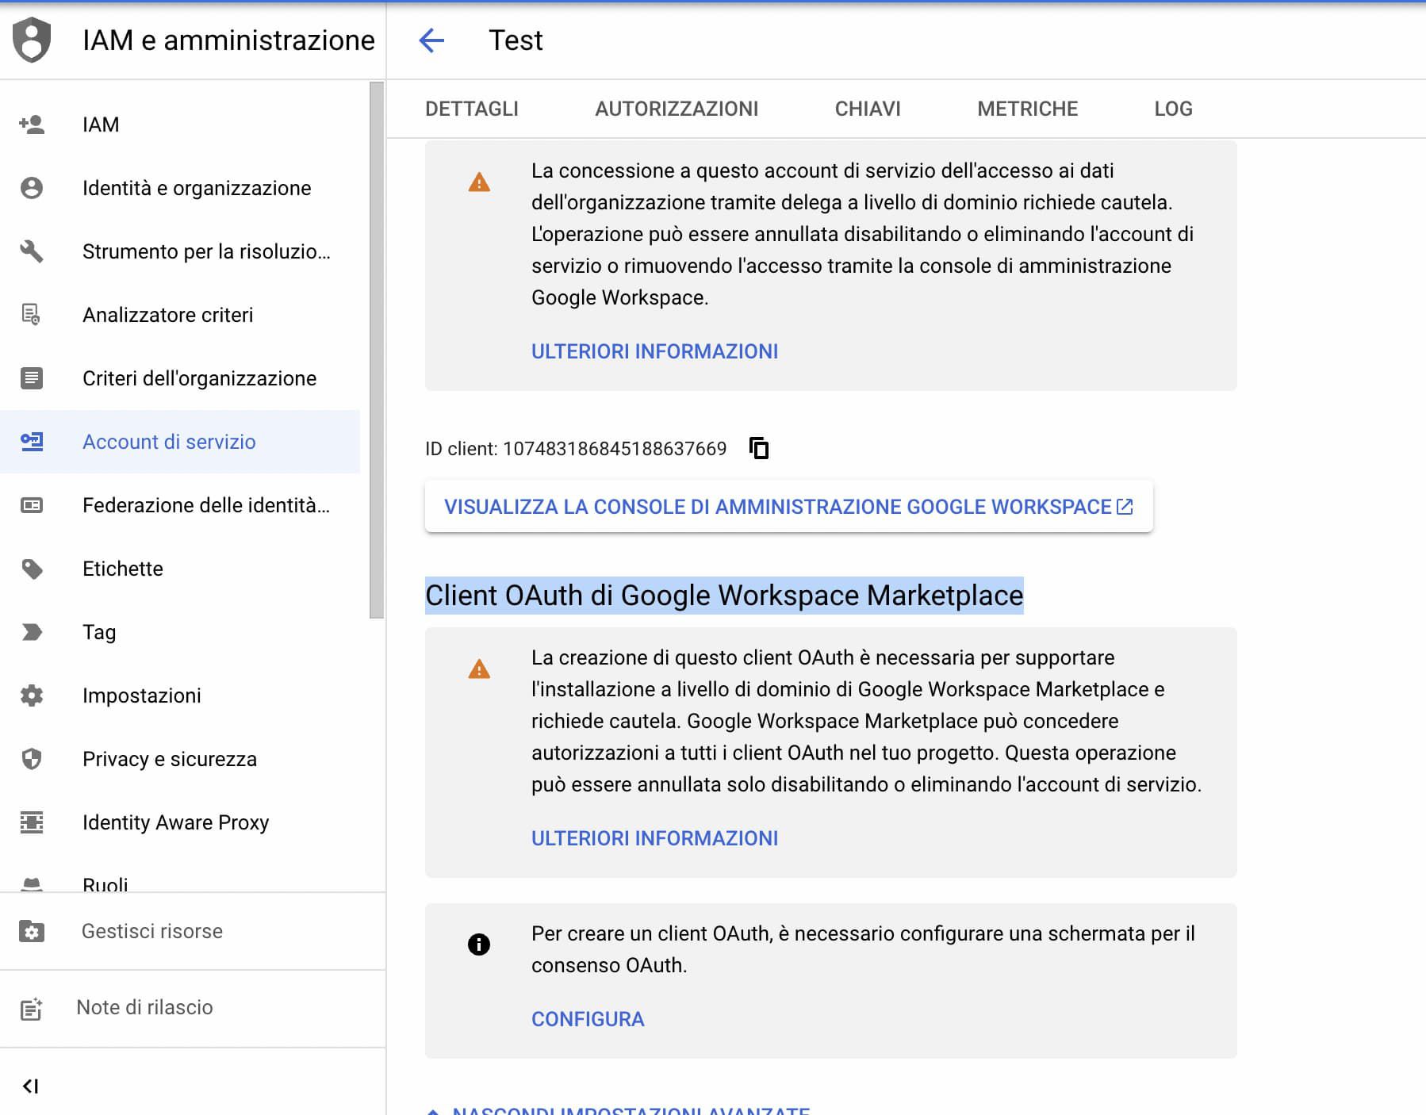Click the back arrow next to Test
1426x1115 pixels.
point(431,40)
